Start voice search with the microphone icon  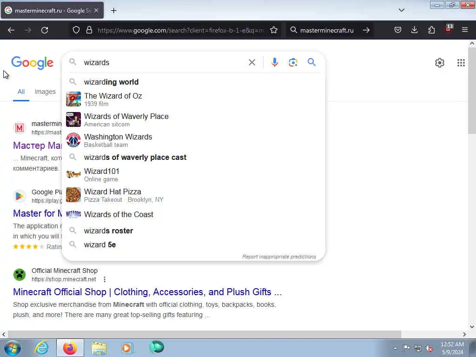[x=274, y=62]
